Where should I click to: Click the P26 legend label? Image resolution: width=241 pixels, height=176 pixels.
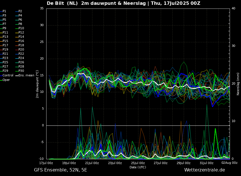pyautogui.click(x=21, y=62)
